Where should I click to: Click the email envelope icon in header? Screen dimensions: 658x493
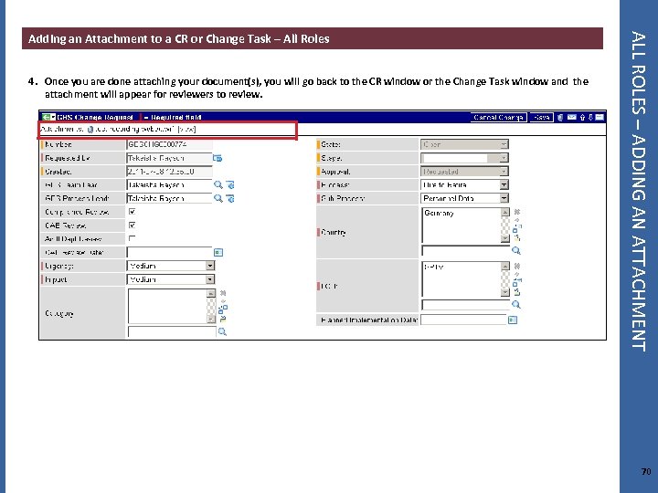[x=571, y=117]
